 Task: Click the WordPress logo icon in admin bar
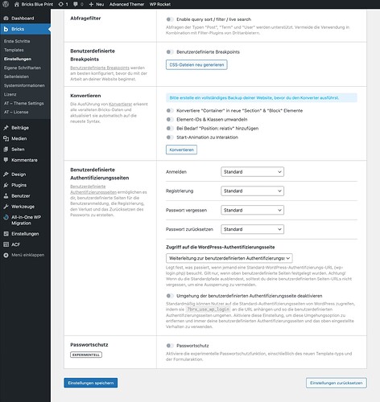point(6,4)
